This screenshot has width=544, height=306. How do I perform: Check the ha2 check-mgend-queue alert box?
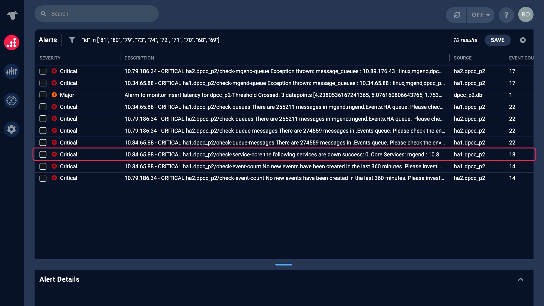click(43, 71)
